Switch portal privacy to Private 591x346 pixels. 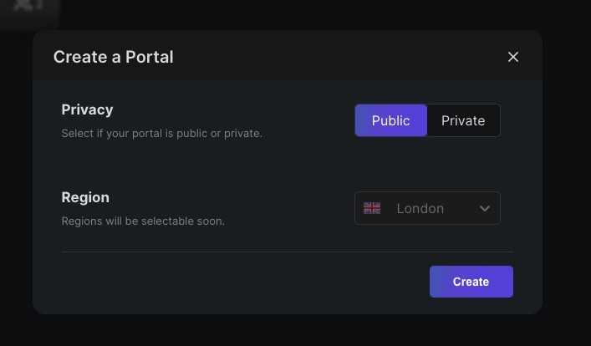[x=463, y=120]
